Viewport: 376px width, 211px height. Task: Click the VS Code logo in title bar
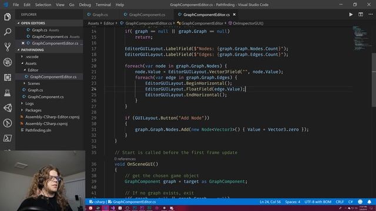coord(6,5)
